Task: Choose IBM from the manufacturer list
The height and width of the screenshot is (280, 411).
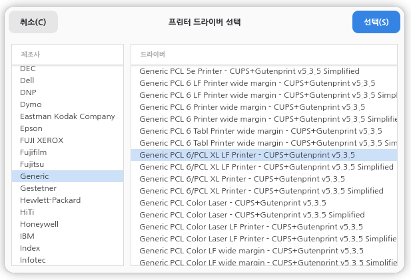Action: click(27, 236)
